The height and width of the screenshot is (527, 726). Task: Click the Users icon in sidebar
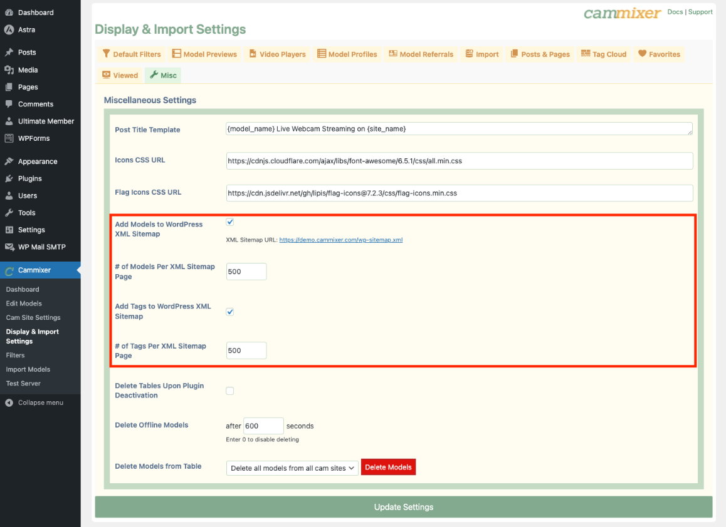(x=9, y=195)
